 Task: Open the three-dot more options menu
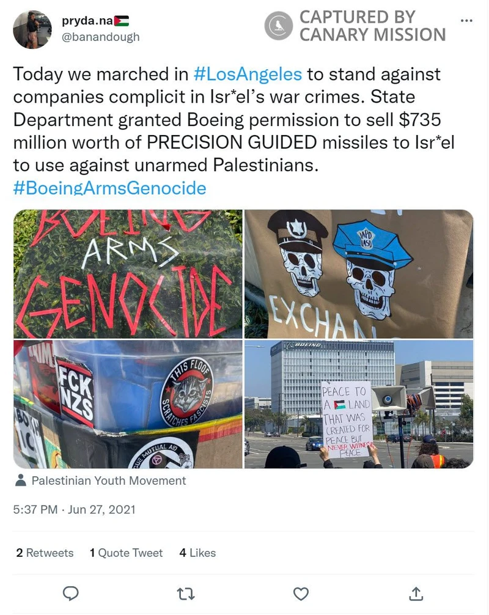466,20
